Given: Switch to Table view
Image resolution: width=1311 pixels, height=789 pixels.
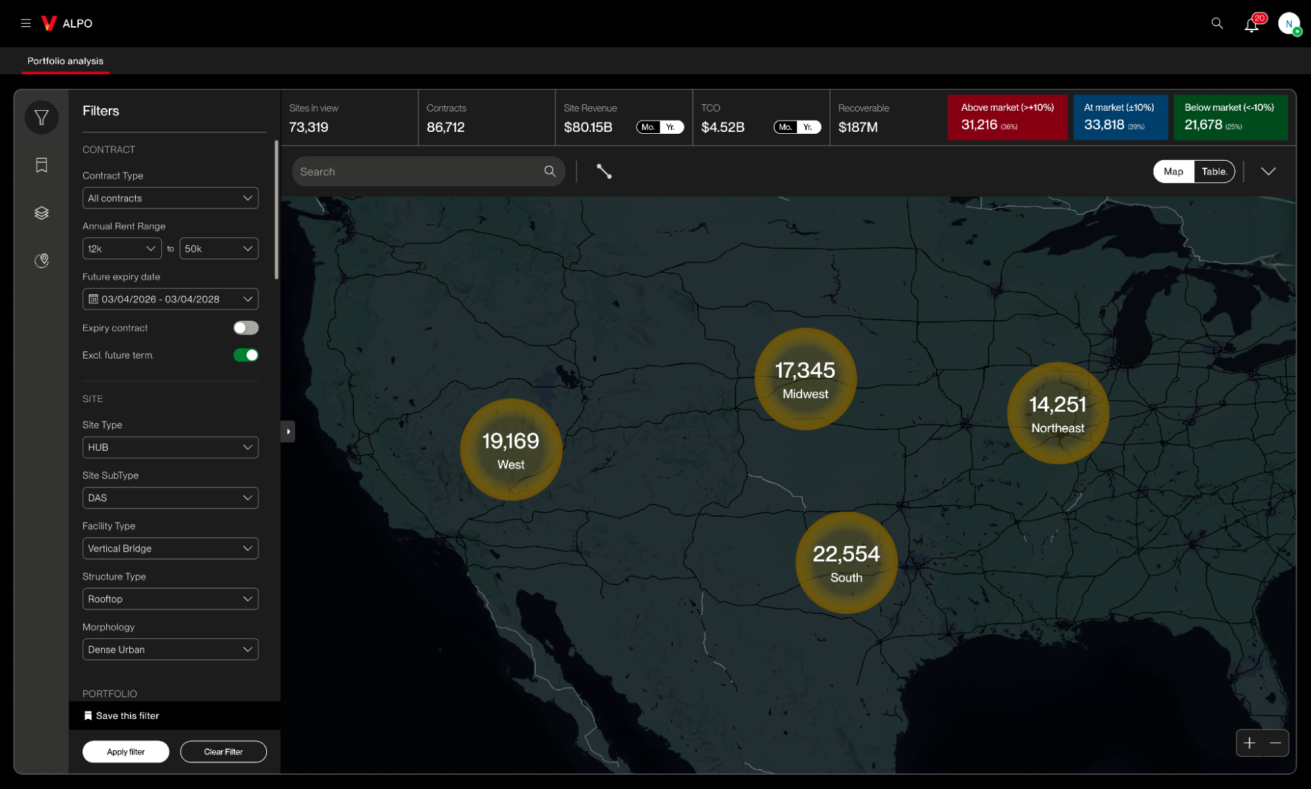Looking at the screenshot, I should point(1214,171).
